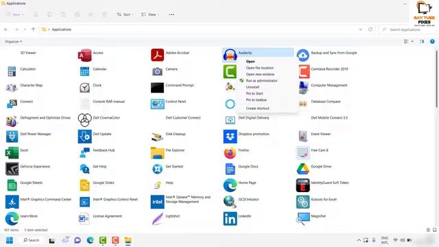Viewport: 439px width, 247px height.
Task: Expand the address bar history chevron
Action: point(360,29)
